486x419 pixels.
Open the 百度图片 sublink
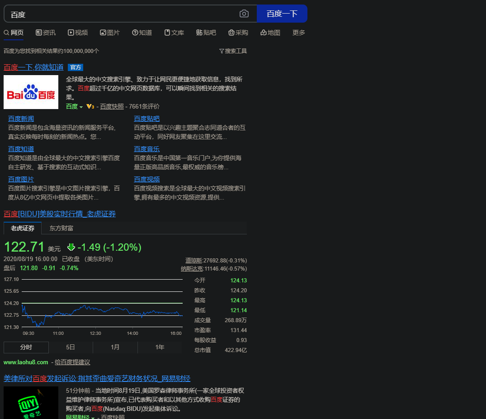point(21,179)
